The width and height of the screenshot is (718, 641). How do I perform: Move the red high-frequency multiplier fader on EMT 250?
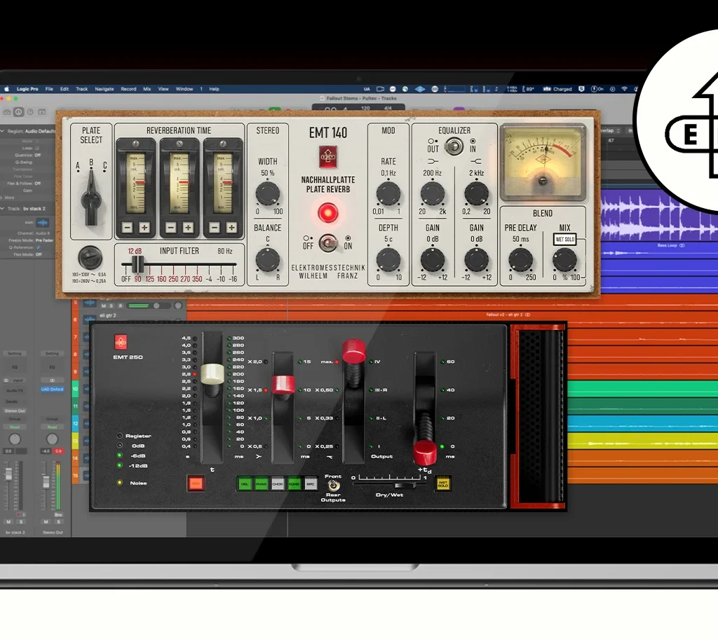coord(354,351)
